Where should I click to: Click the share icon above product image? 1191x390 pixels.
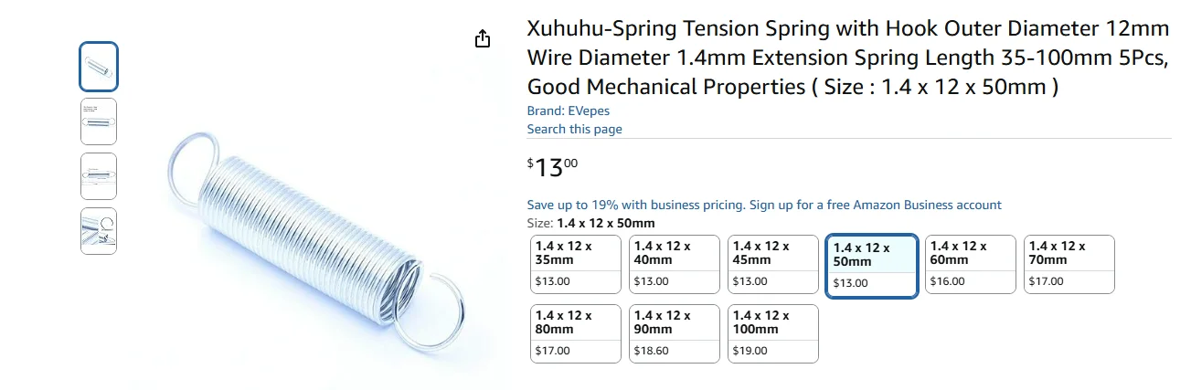click(483, 38)
